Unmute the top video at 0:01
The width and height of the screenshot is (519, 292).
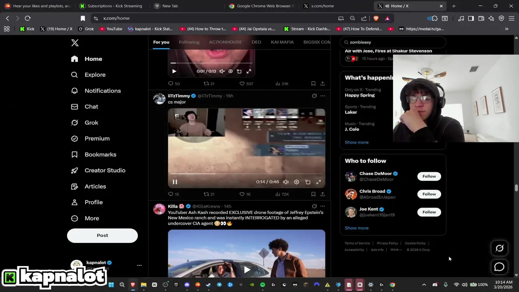[x=222, y=71]
